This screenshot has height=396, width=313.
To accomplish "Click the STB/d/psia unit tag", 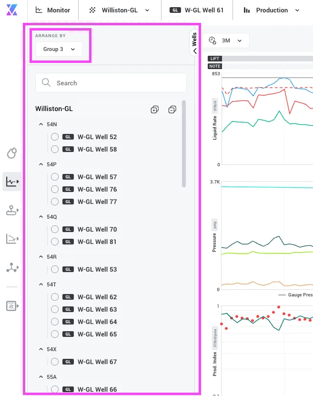I will (215, 338).
